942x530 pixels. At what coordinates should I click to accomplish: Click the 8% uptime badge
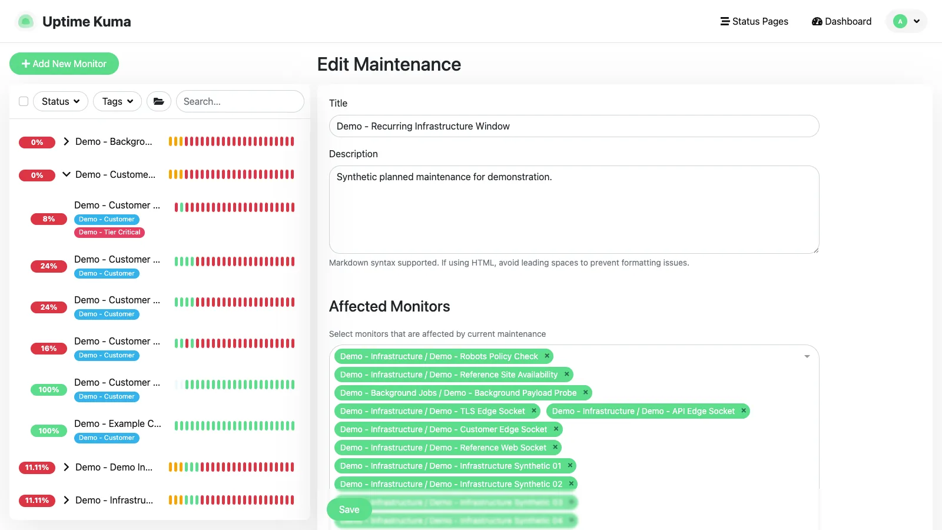49,219
